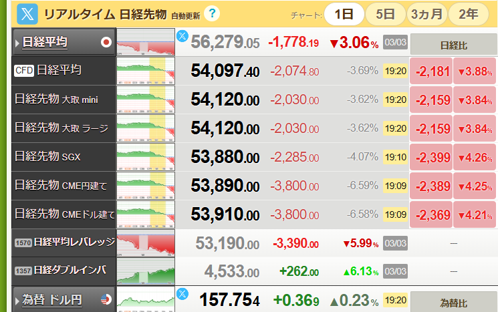
Task: Select the 日経先物 大取 ラージ row label
Action: (61, 128)
